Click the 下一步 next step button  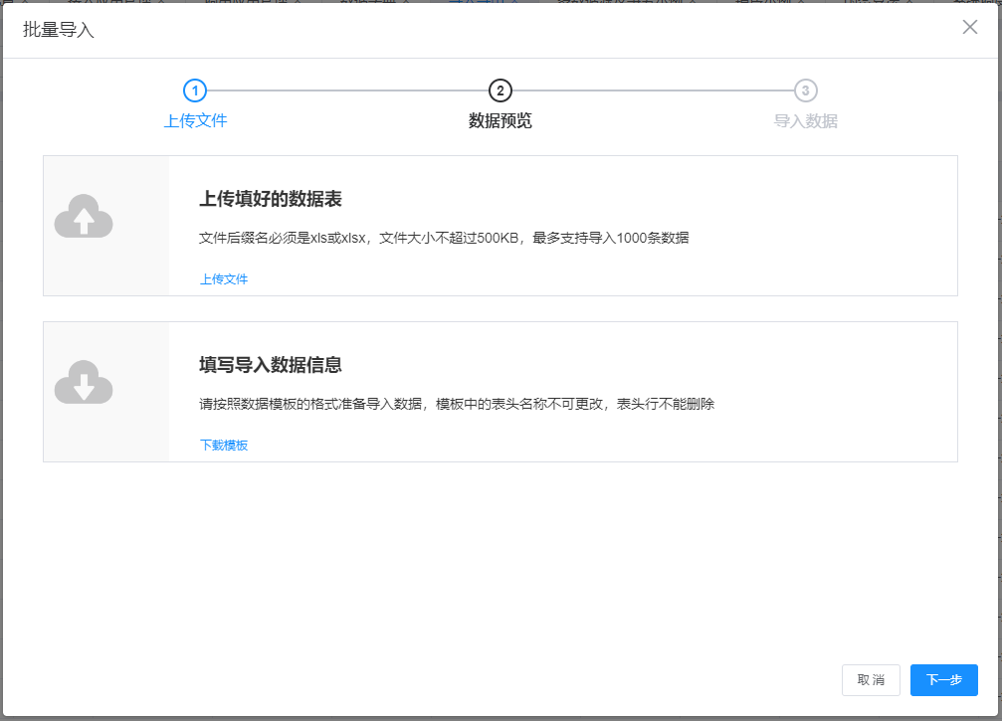pos(943,680)
